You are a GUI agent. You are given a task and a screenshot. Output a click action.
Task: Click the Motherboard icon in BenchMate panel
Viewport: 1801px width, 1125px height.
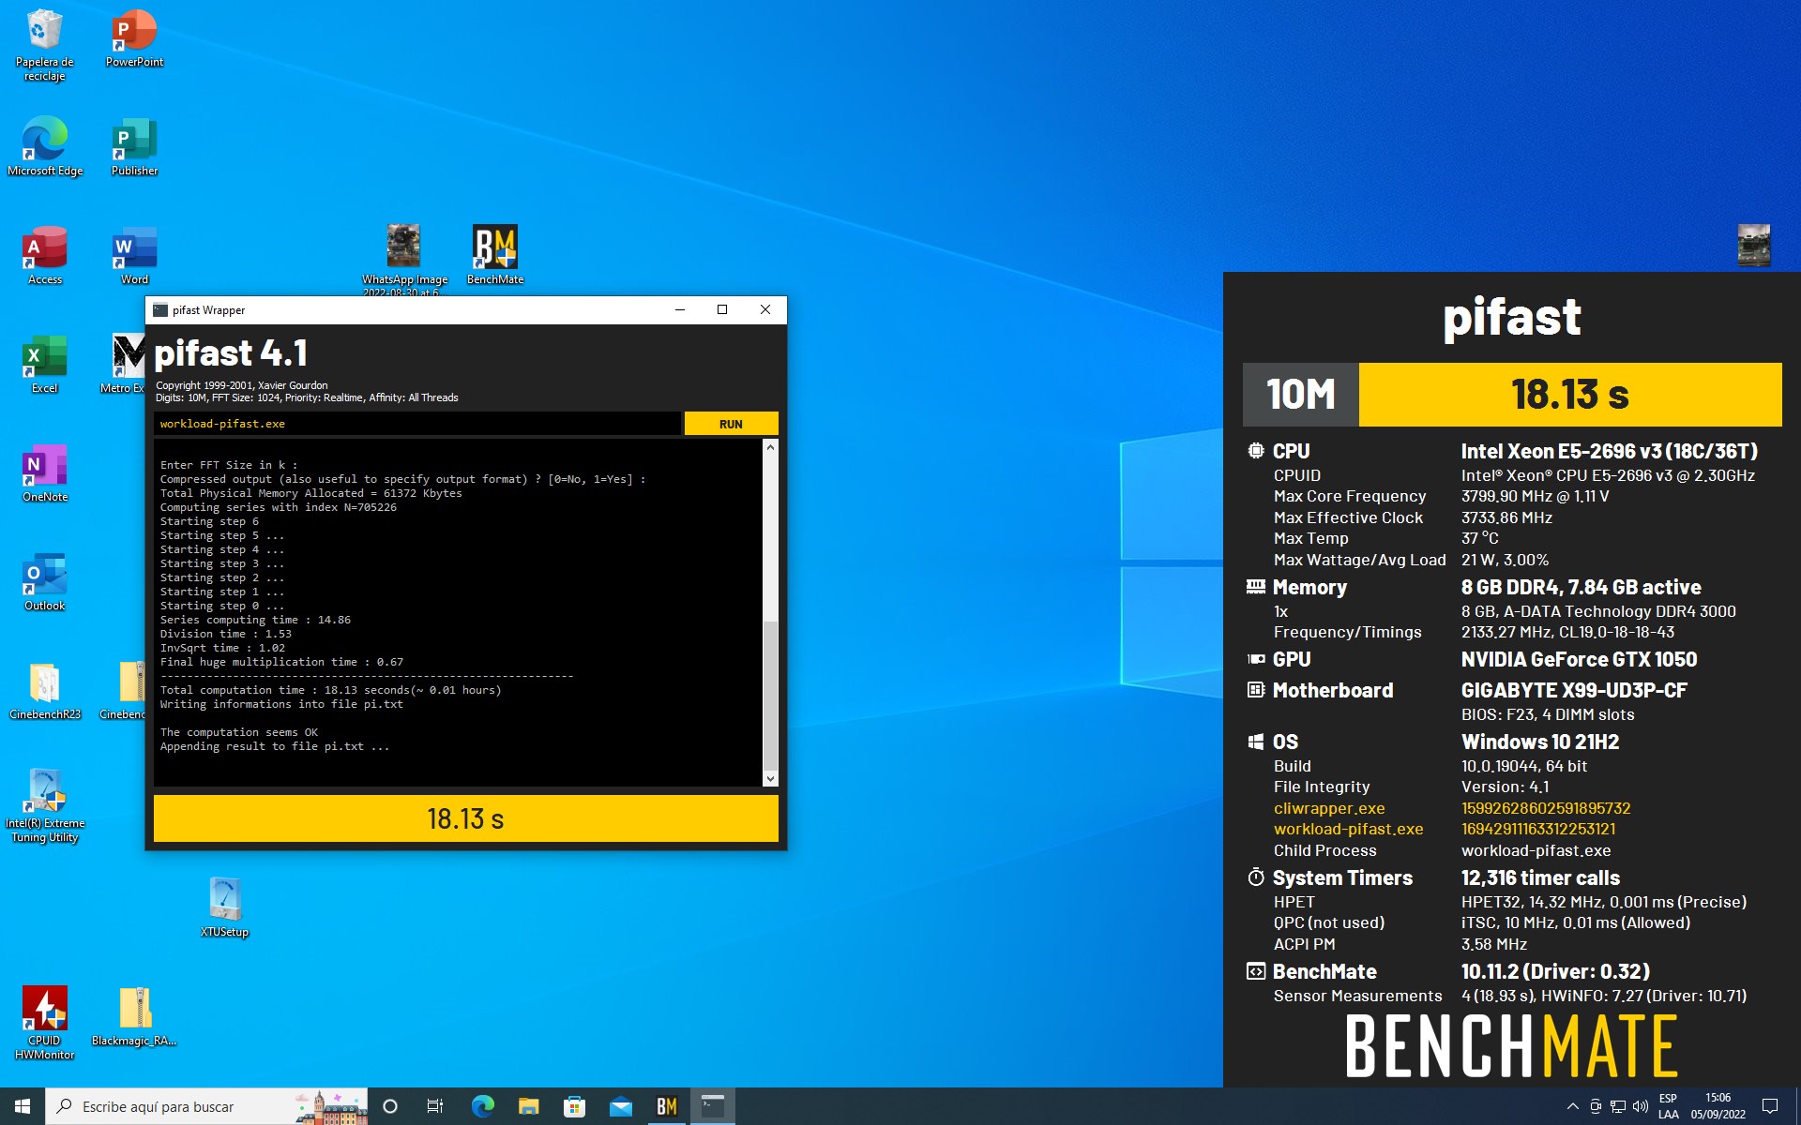(x=1255, y=690)
